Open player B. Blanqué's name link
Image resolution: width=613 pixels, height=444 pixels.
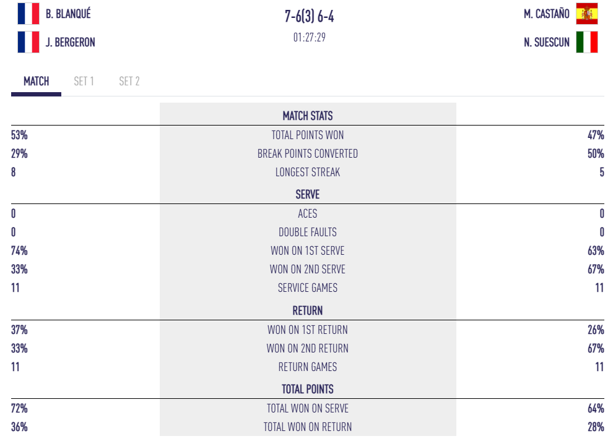coord(68,14)
